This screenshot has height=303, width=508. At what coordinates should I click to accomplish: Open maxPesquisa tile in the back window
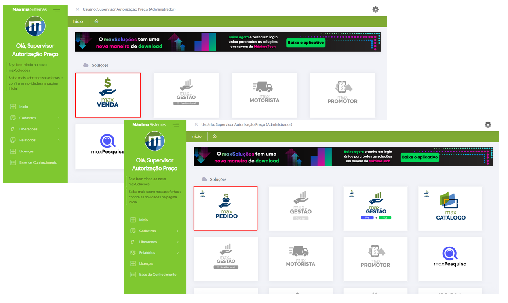[100, 147]
